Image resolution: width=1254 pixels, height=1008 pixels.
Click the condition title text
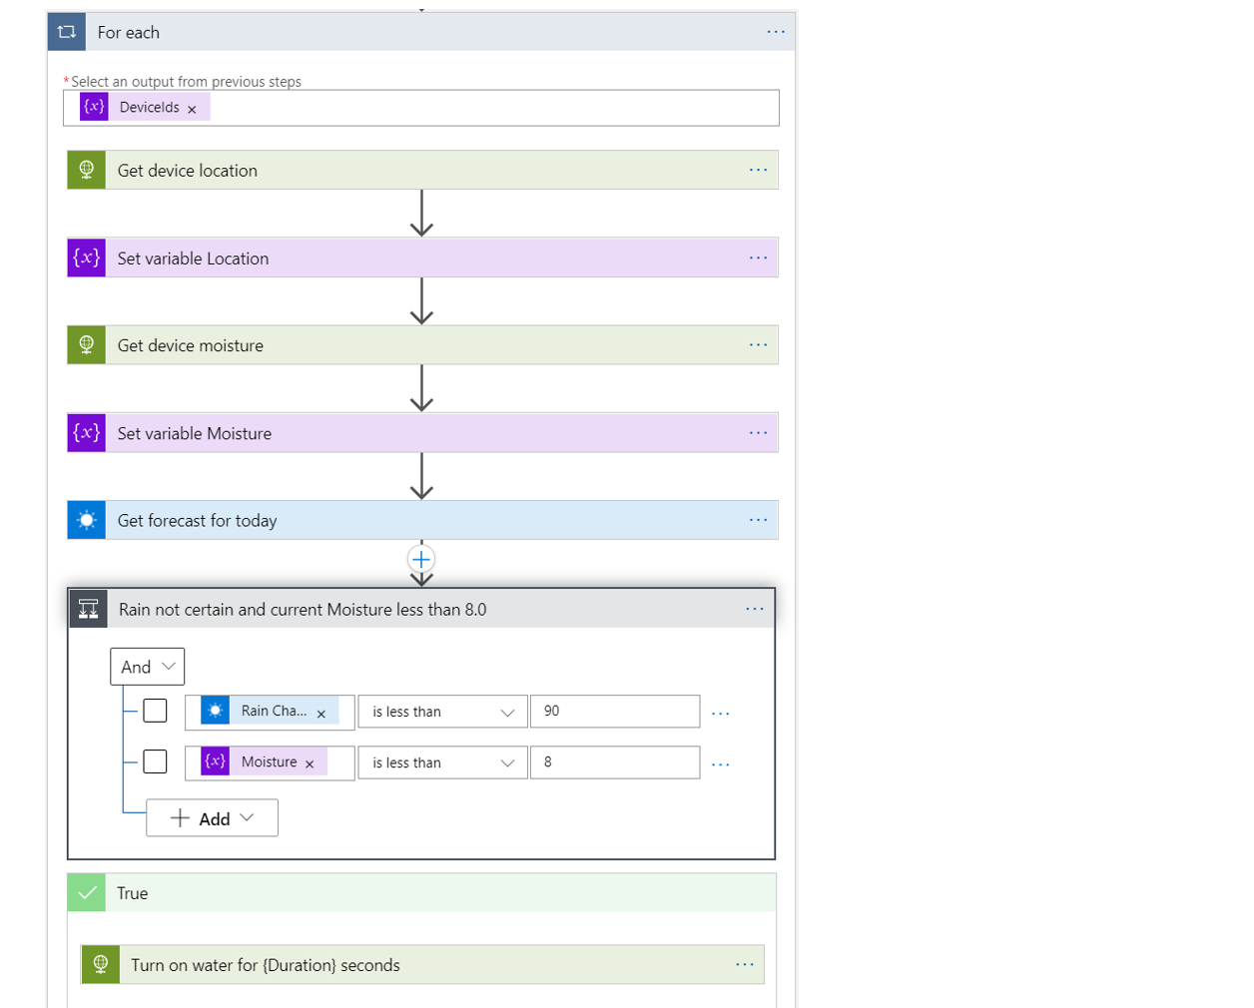pos(303,610)
